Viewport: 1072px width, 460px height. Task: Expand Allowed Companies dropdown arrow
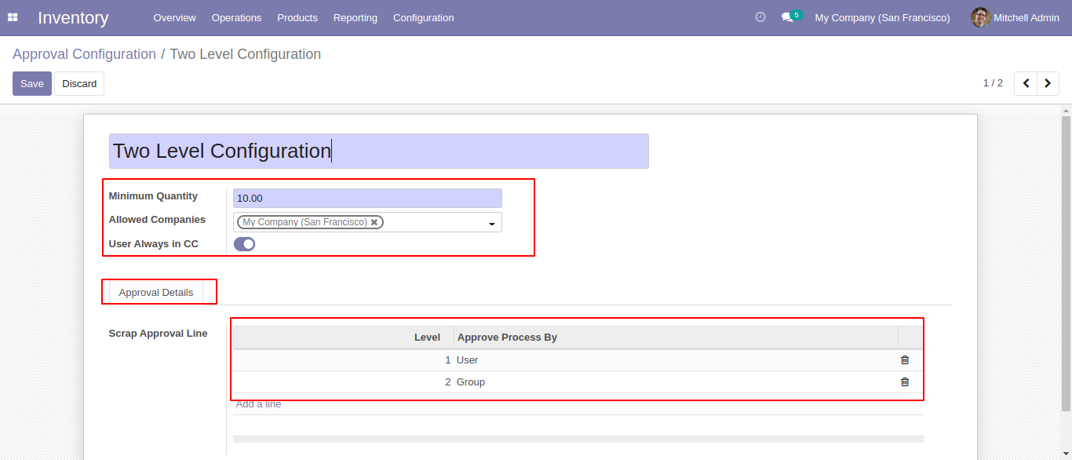point(492,224)
